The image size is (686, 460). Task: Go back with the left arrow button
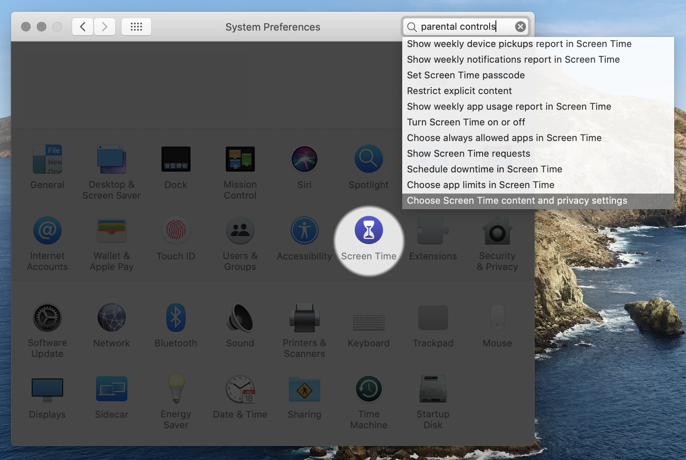[x=83, y=27]
